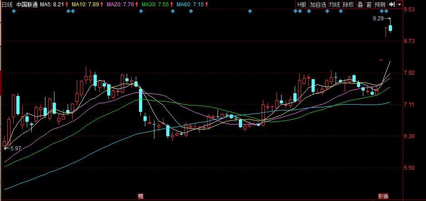Open the 窗 window option
The width and height of the screenshot is (426, 201).
click(x=369, y=5)
